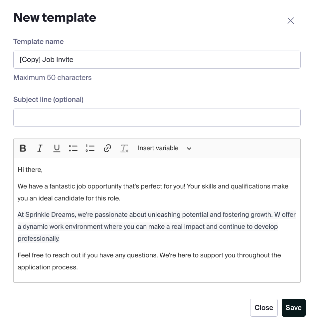Focus the Template name field
The image size is (312, 327).
click(x=157, y=60)
